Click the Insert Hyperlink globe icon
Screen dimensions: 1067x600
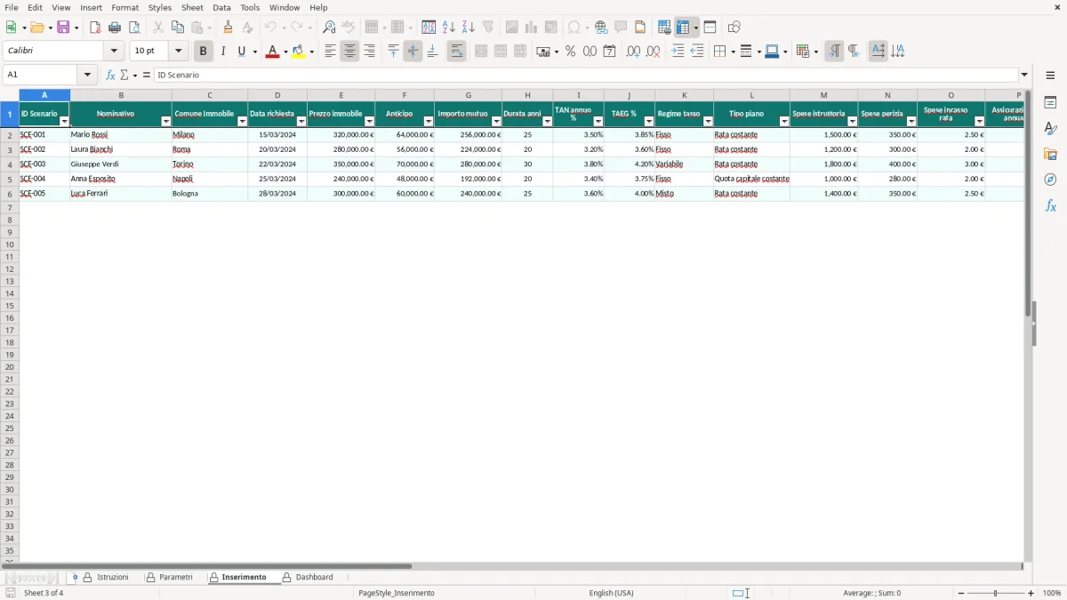click(x=601, y=28)
